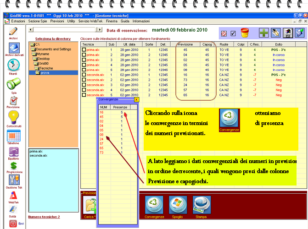Check the seconda.alx row with Sub 2

pyautogui.click(x=84, y=80)
